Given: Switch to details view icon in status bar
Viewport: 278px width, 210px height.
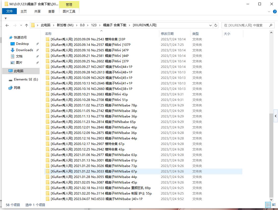Looking at the screenshot, I should pyautogui.click(x=268, y=205).
